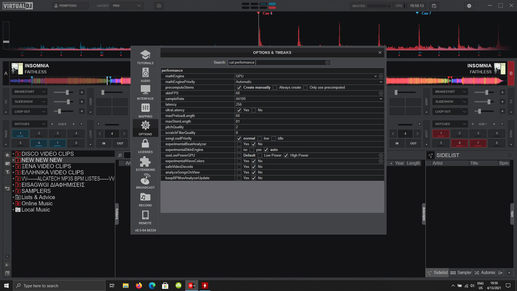Open deck A HOTCUES pads dropdown
The image size is (517, 291).
(x=30, y=124)
